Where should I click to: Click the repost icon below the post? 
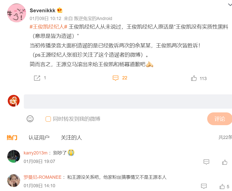37,78
